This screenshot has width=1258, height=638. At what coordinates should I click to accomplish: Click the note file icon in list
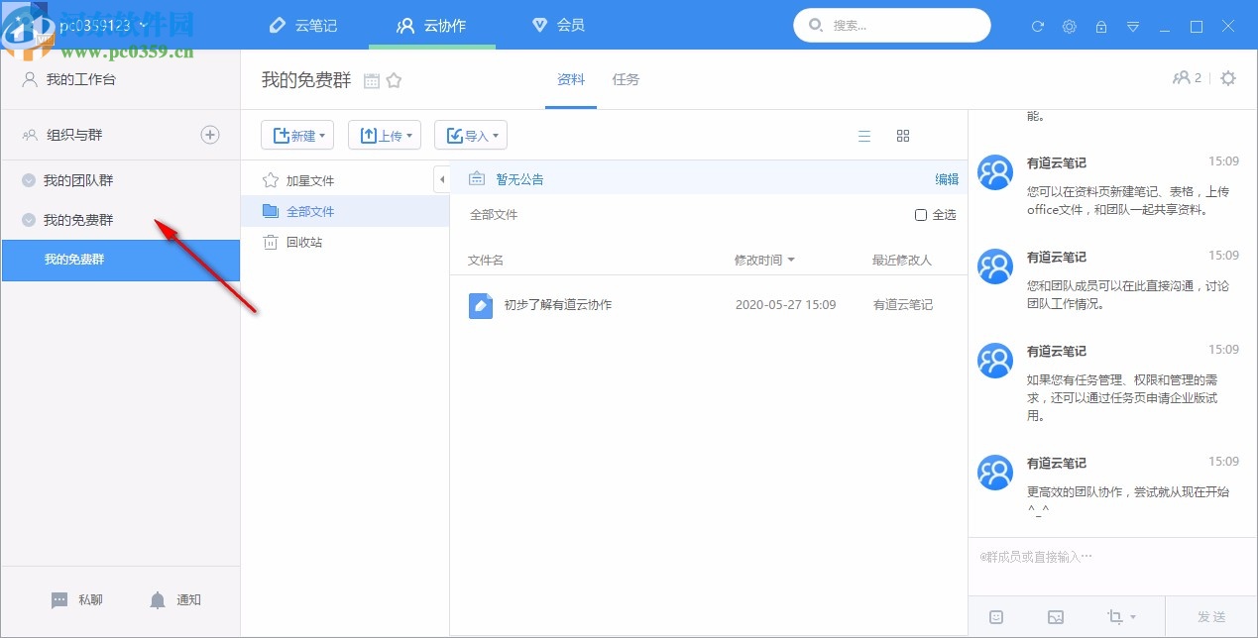tap(481, 305)
